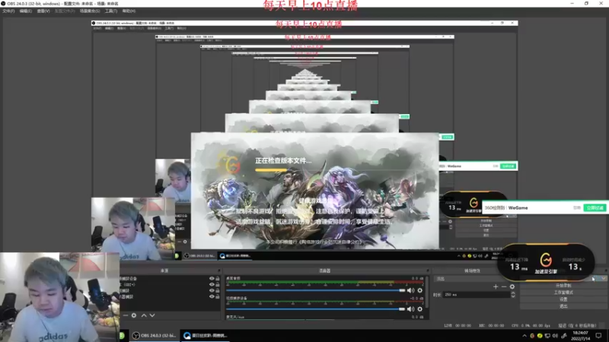609x342 pixels.
Task: Add transition with plus icon
Action: click(x=496, y=287)
